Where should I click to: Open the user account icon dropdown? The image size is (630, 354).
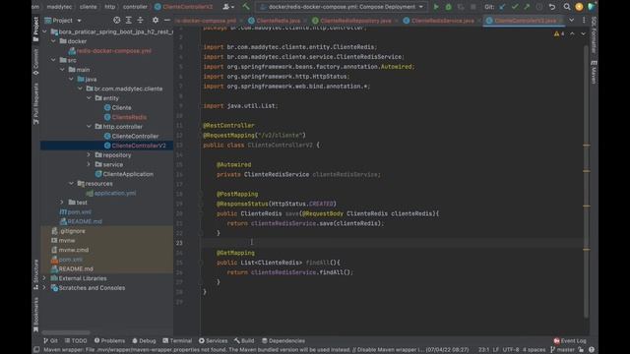click(x=228, y=7)
